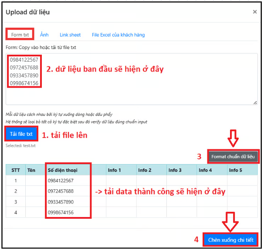Image resolution: width=264 pixels, height=250 pixels.
Task: Click phone number 0984122567 in table row 1
Action: pos(61,181)
